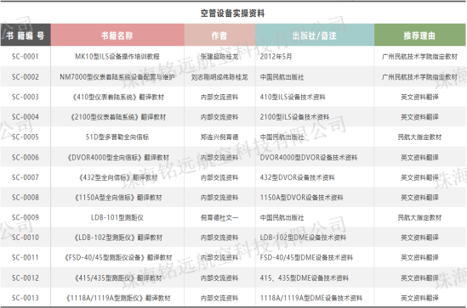
Task: Click 民航大指定教材 in the SC-0005 row
Action: click(x=419, y=137)
